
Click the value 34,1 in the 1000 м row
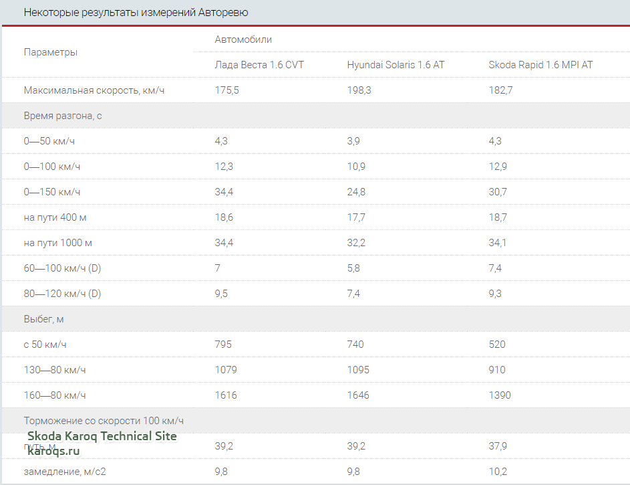coord(498,243)
